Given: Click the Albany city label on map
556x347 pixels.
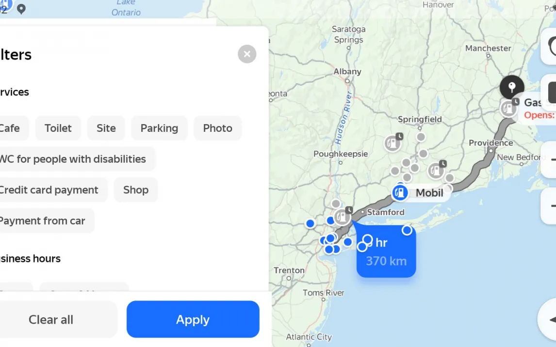Looking at the screenshot, I should 347,72.
